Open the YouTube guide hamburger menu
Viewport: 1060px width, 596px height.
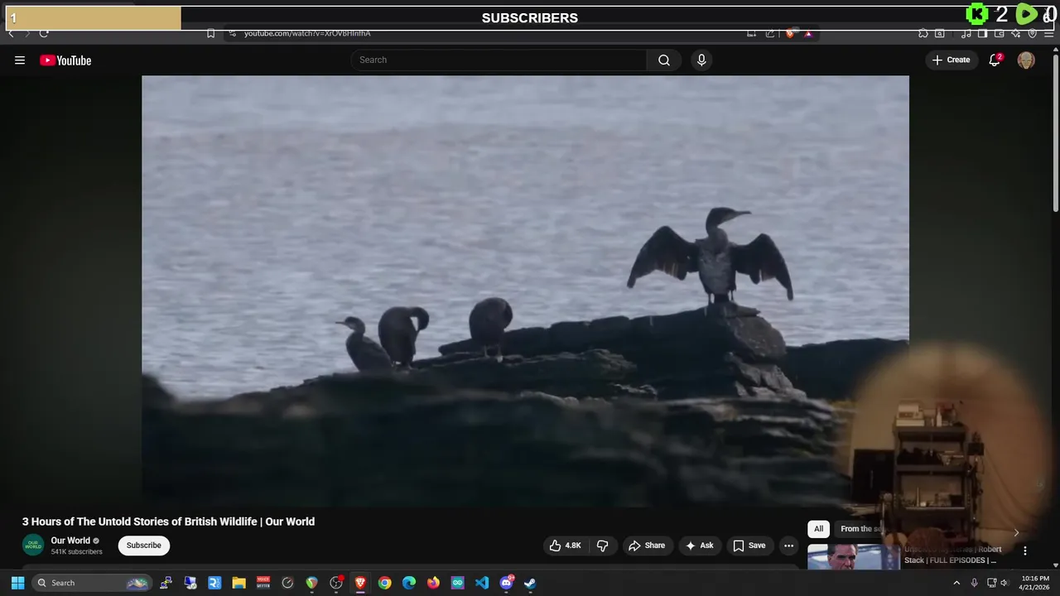(20, 60)
